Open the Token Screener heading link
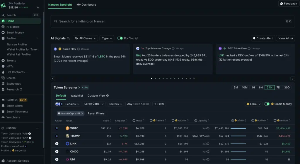300x164 pixels. click(x=67, y=88)
